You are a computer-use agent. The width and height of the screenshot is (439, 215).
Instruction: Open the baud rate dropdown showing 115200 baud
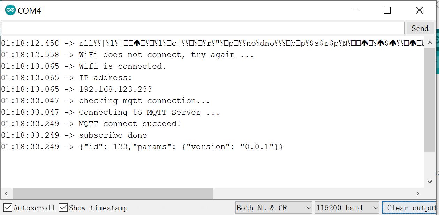tap(347, 207)
